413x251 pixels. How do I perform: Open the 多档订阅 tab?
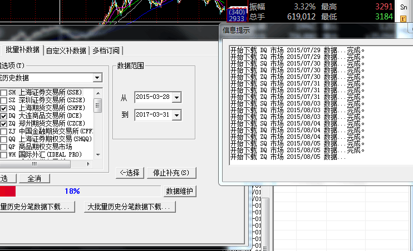(106, 51)
